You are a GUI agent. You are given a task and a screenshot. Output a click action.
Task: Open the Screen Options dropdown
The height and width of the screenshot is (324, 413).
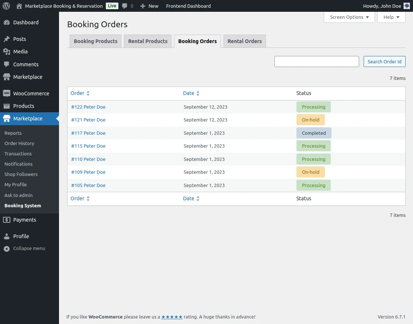click(348, 17)
